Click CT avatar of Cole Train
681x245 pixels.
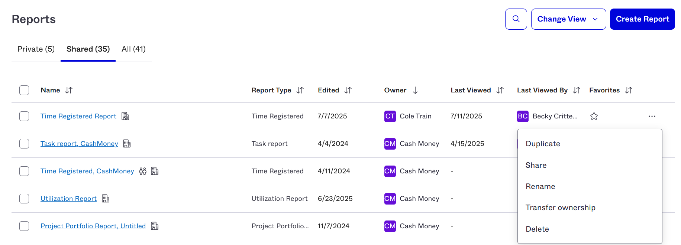point(390,116)
